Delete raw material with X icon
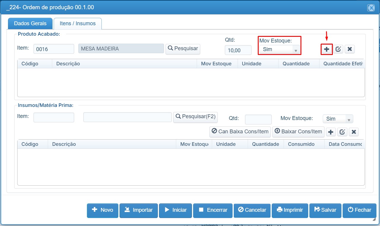Viewport: 380px width, 226px height. point(354,132)
